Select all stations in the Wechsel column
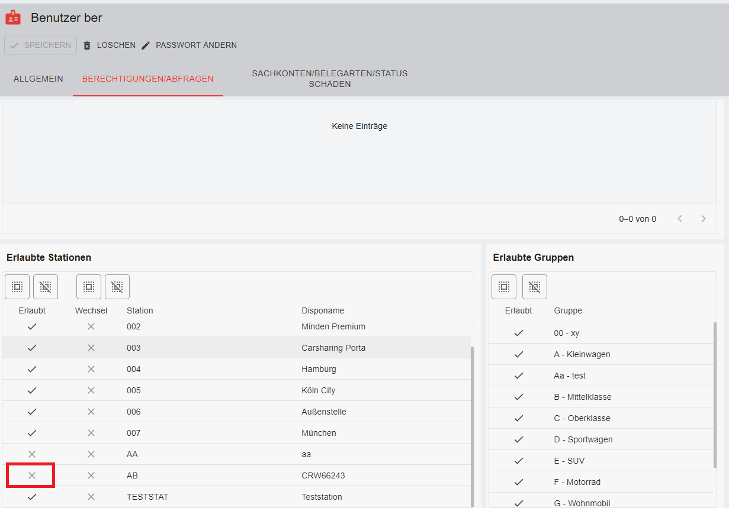The width and height of the screenshot is (729, 508). click(x=89, y=287)
